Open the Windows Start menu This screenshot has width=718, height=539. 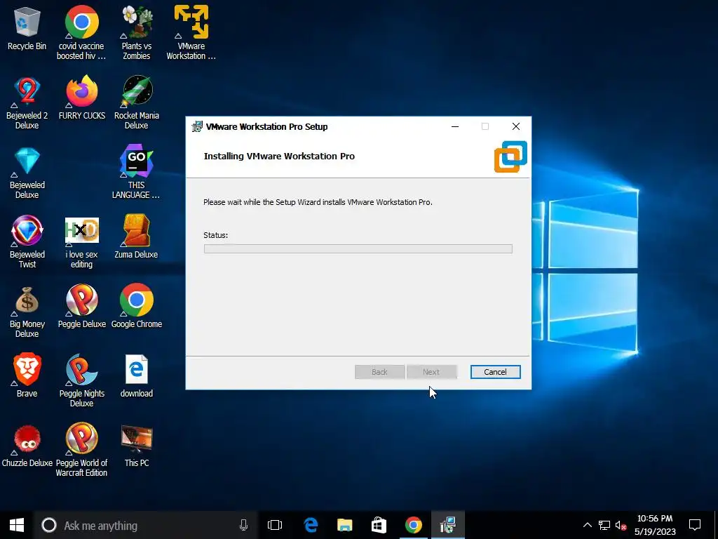coord(17,525)
